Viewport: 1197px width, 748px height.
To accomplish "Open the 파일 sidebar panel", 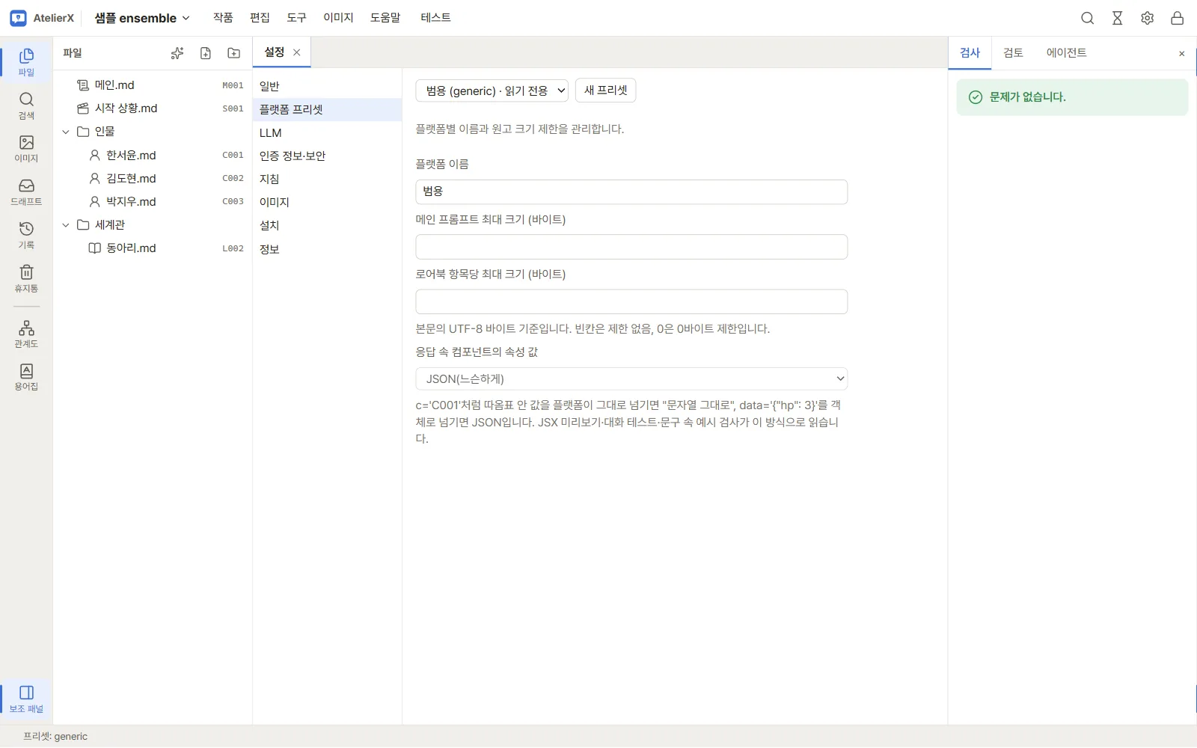I will coord(26,62).
